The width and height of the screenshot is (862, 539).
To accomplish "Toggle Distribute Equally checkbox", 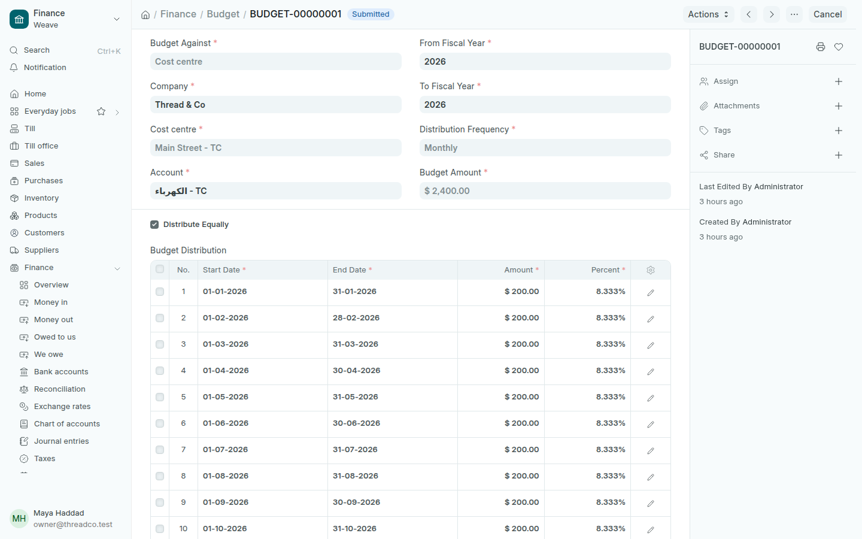I will [154, 225].
